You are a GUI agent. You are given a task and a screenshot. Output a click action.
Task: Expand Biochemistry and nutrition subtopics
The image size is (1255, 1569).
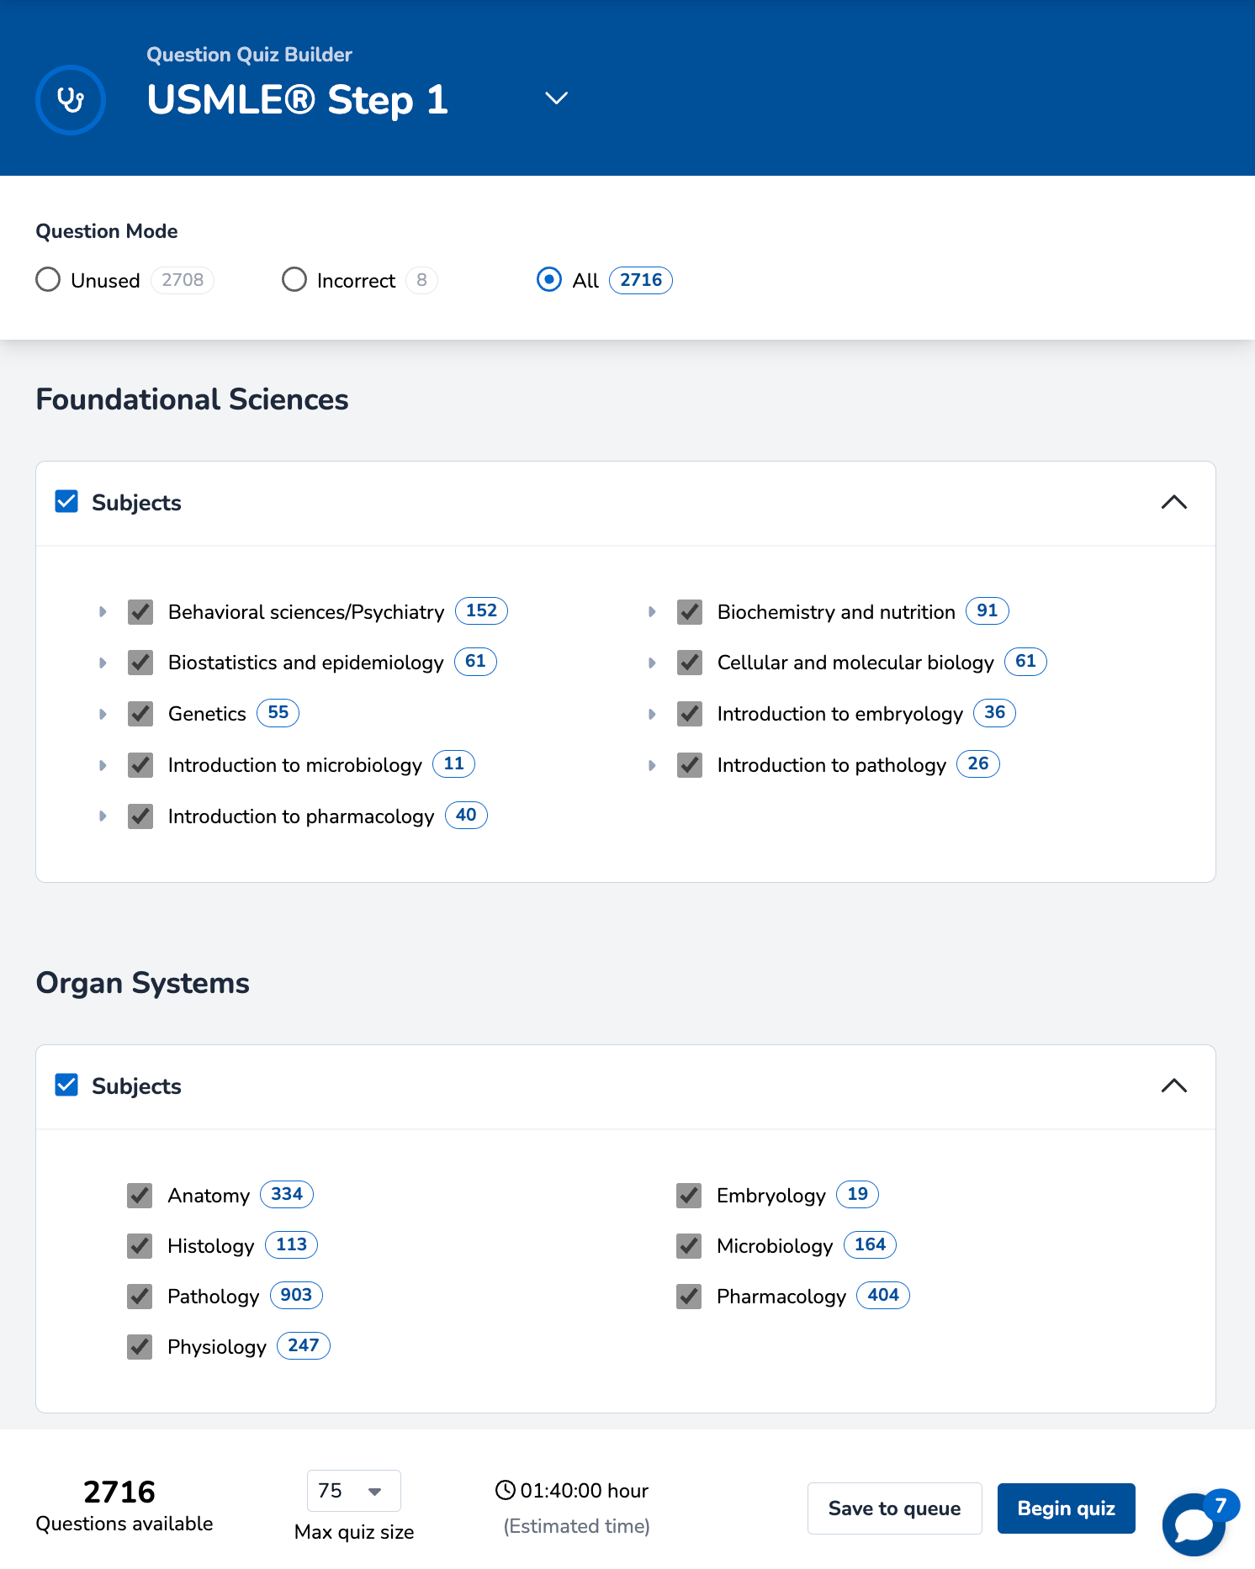click(652, 612)
